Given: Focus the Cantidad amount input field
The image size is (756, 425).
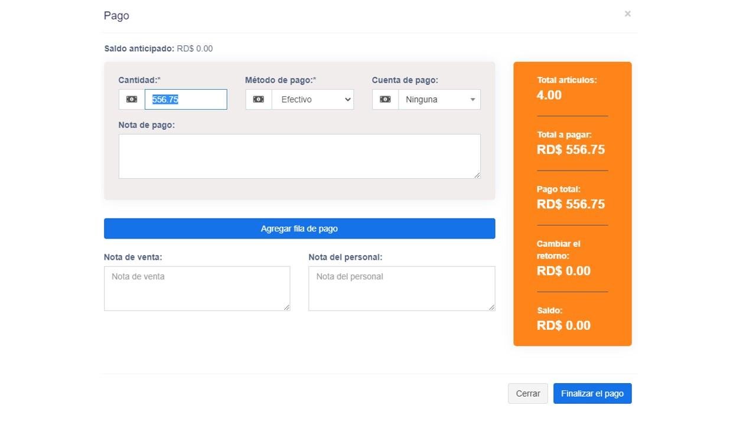Looking at the screenshot, I should (185, 99).
